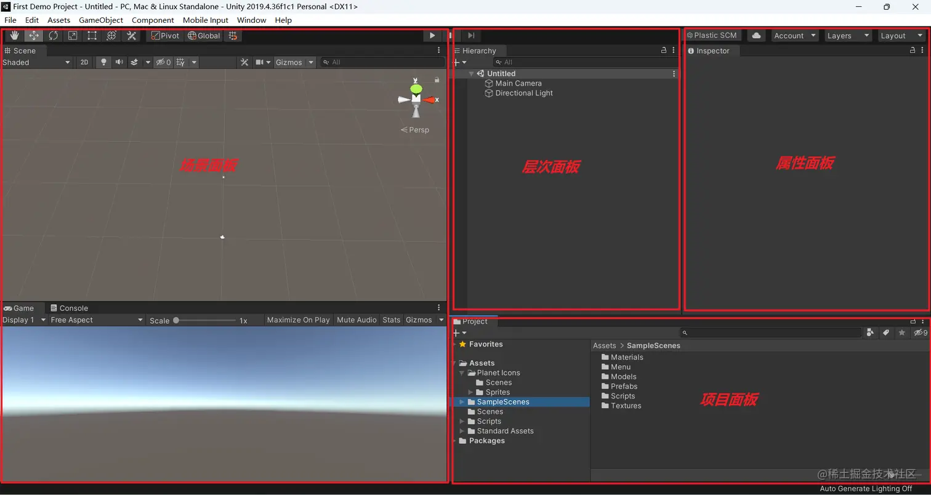Click the Project search field
Screen dimensions: 931x495
pyautogui.click(x=771, y=332)
